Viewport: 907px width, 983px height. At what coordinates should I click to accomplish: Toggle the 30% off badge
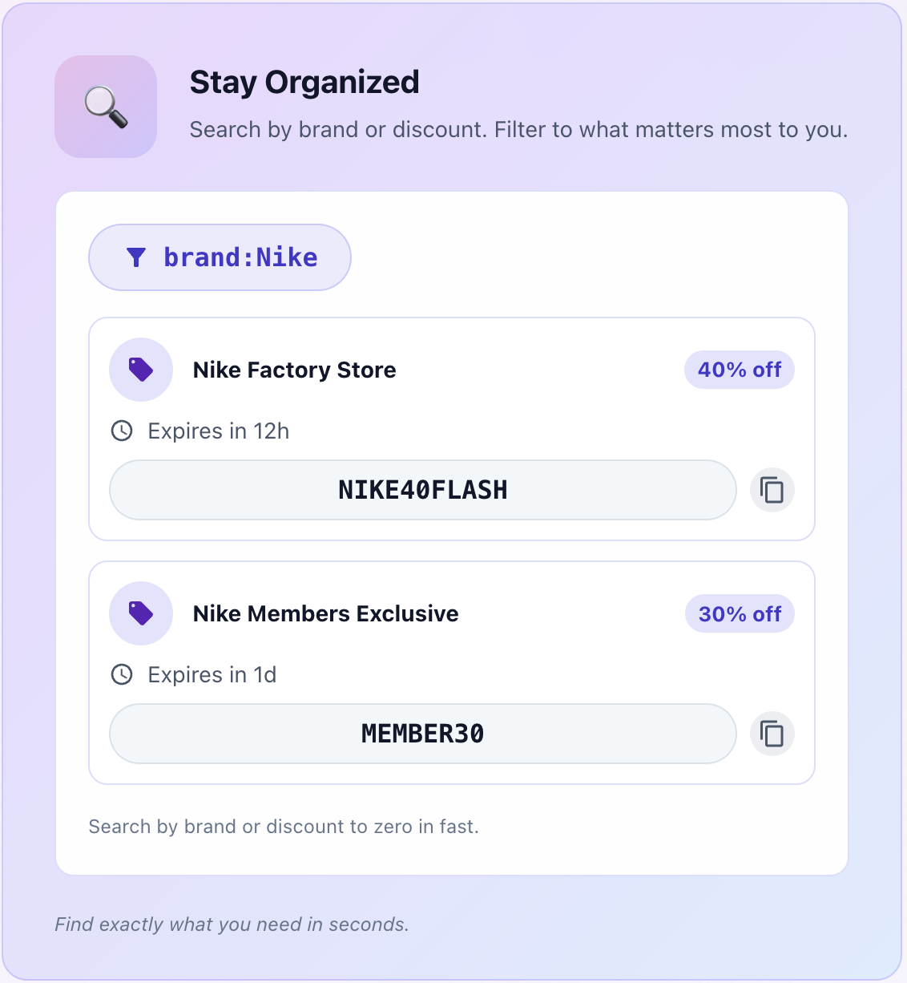click(x=739, y=613)
